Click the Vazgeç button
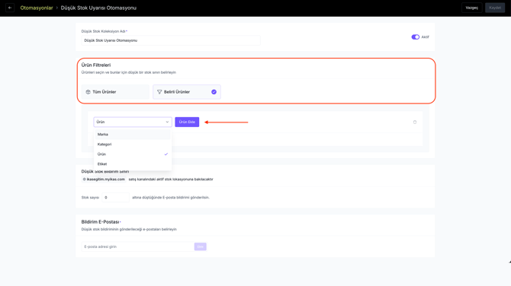This screenshot has height=286, width=511. pyautogui.click(x=471, y=8)
